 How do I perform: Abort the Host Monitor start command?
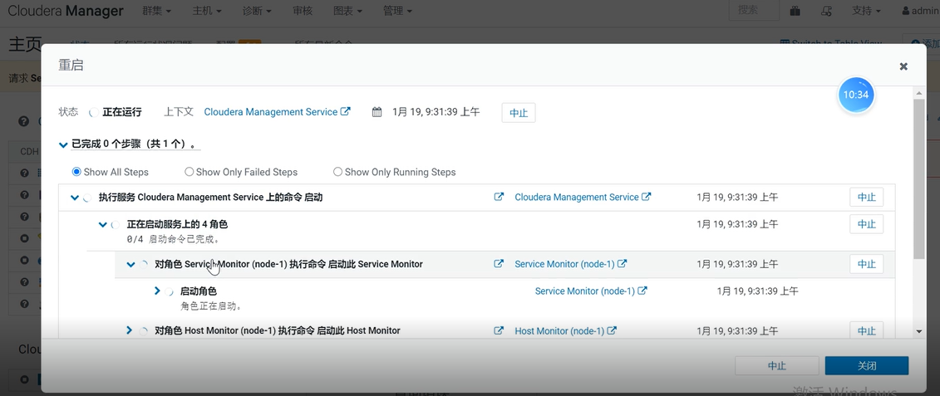(866, 330)
